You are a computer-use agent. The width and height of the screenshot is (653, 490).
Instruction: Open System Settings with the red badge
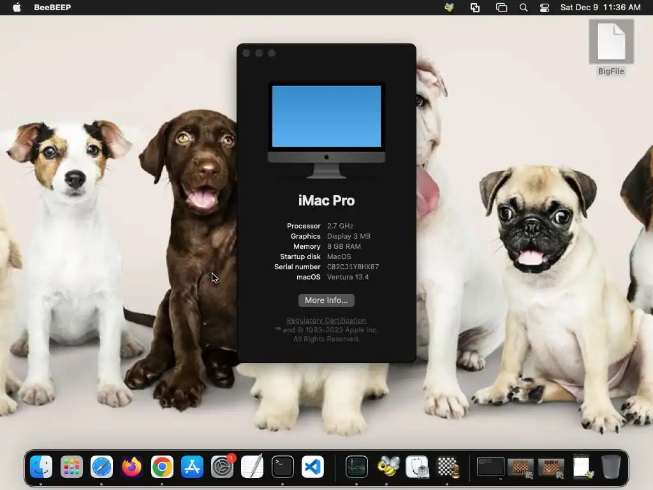(223, 466)
